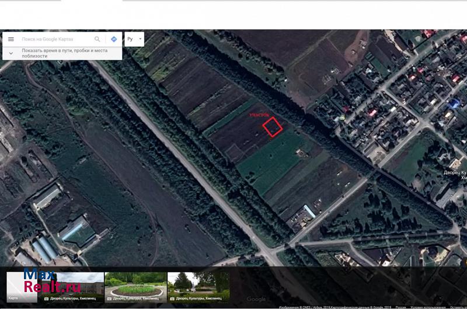Open the Google Maps hamburger menu
Screen dimensions: 467x309
point(11,39)
